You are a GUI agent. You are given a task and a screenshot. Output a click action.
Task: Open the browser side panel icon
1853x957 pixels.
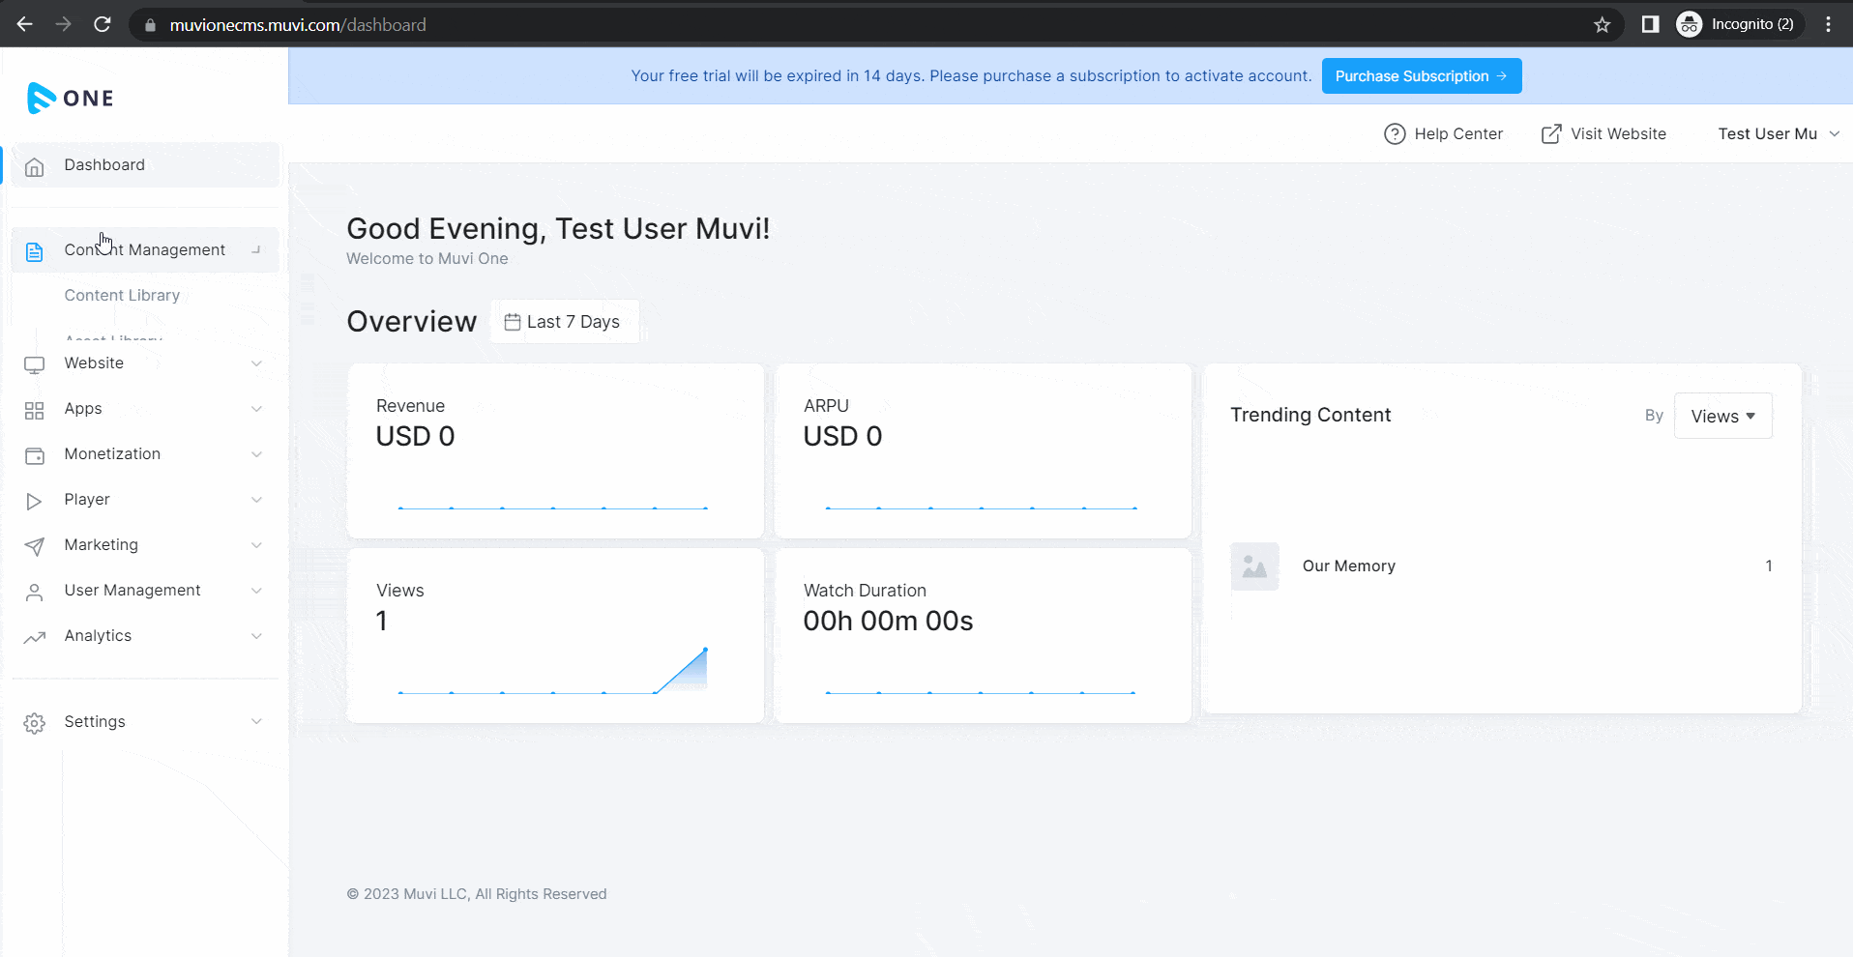[x=1651, y=24]
